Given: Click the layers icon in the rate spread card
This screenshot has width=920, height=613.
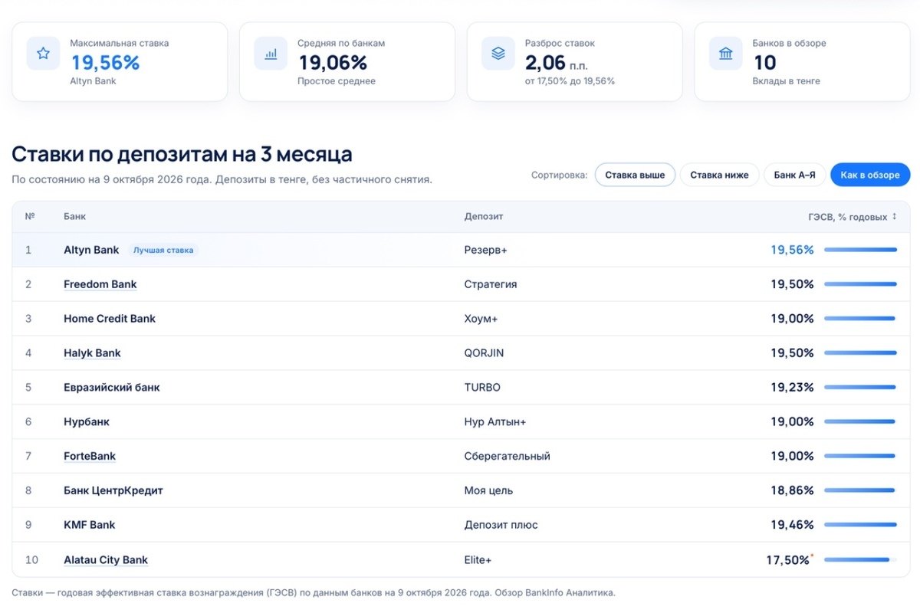Looking at the screenshot, I should point(498,54).
